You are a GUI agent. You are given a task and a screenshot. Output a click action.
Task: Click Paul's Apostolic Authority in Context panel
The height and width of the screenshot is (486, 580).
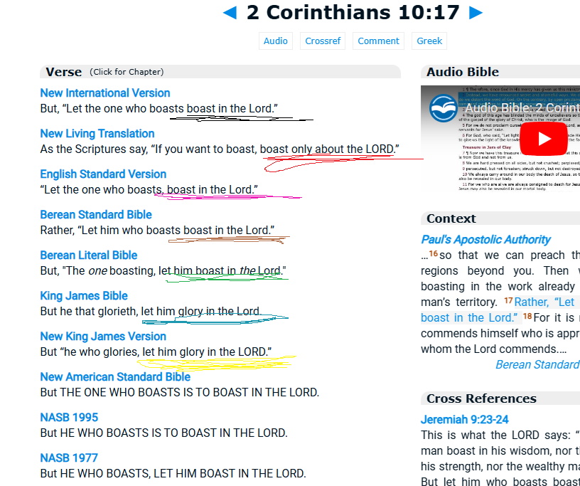pos(485,239)
